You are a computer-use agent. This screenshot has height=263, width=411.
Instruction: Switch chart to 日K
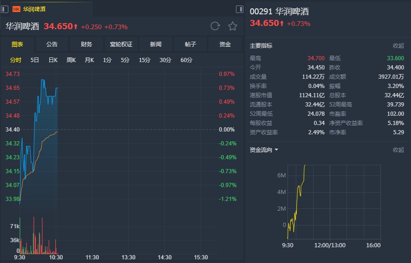coord(53,60)
